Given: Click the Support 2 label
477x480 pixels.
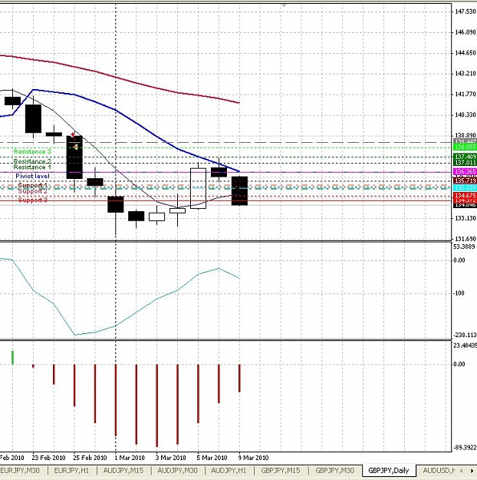Looking at the screenshot, I should coord(33,191).
